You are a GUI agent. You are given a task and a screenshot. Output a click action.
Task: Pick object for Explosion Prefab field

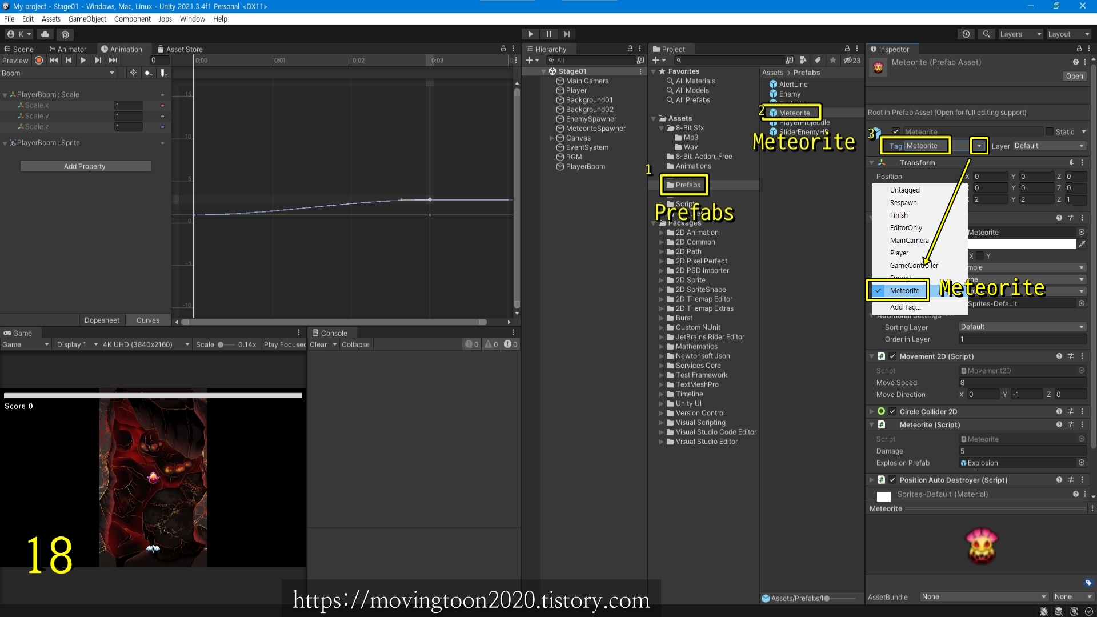point(1082,463)
